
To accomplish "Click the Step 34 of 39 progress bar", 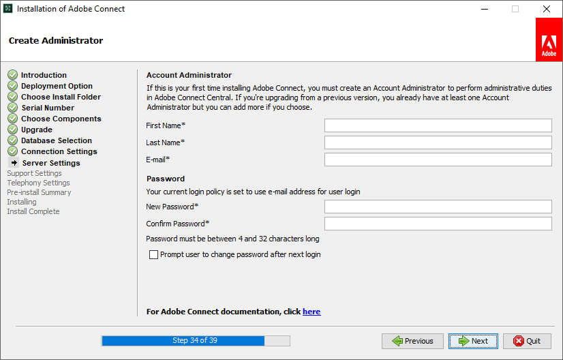I will coord(196,341).
